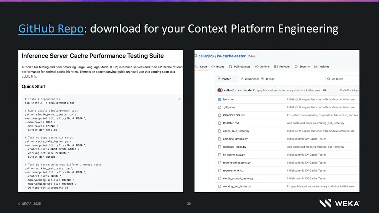
Task: Click the code line 'python single_prompt_tester.py \'
Action: 50,114
